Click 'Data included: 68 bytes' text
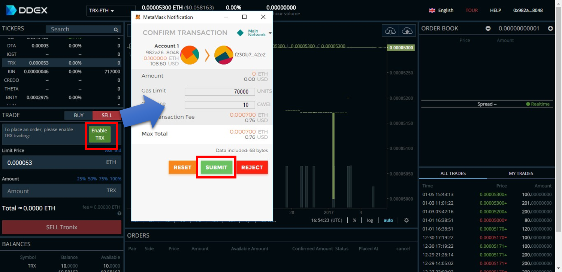Viewport: 562px width, 272px height. tap(242, 150)
